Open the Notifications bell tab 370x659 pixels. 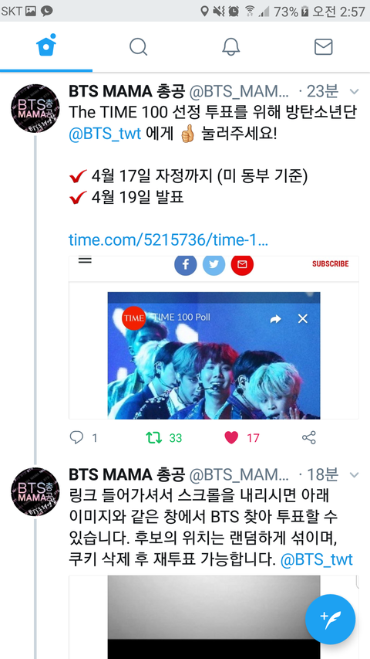click(x=231, y=46)
